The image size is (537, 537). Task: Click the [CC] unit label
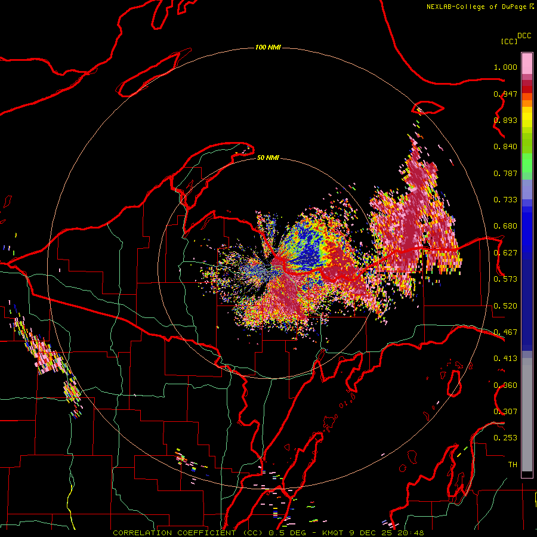point(509,41)
